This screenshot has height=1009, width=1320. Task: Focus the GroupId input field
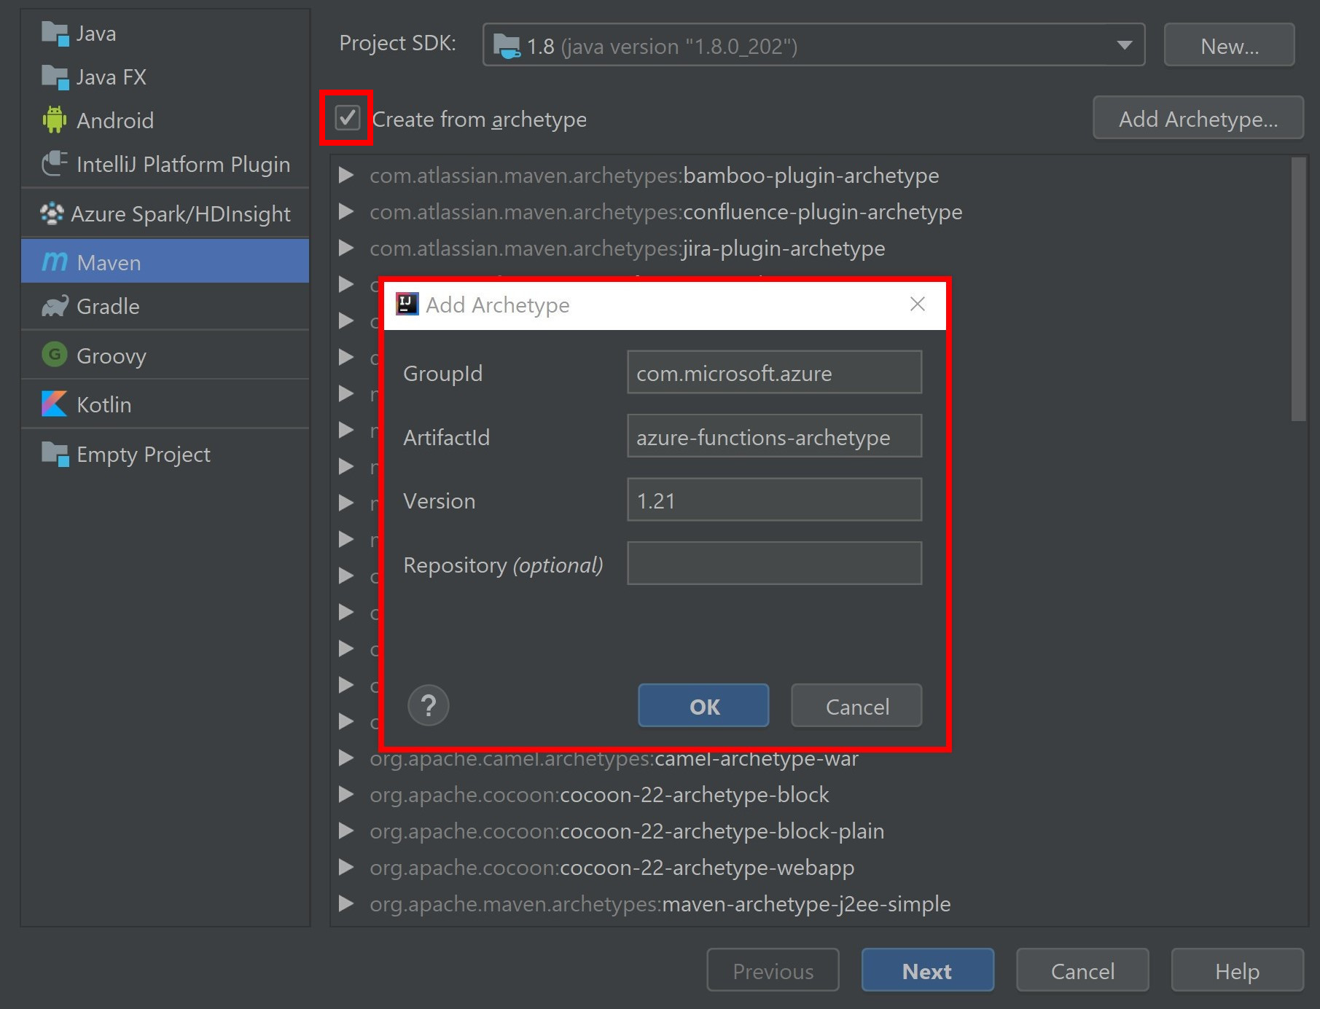[774, 372]
